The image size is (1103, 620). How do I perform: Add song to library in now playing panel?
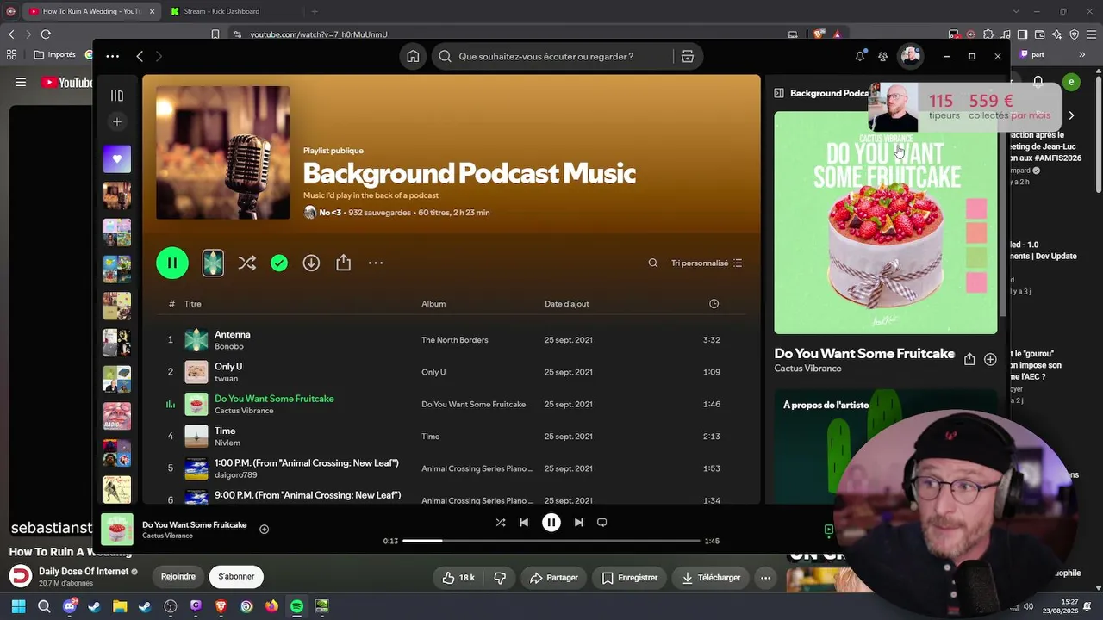(990, 360)
